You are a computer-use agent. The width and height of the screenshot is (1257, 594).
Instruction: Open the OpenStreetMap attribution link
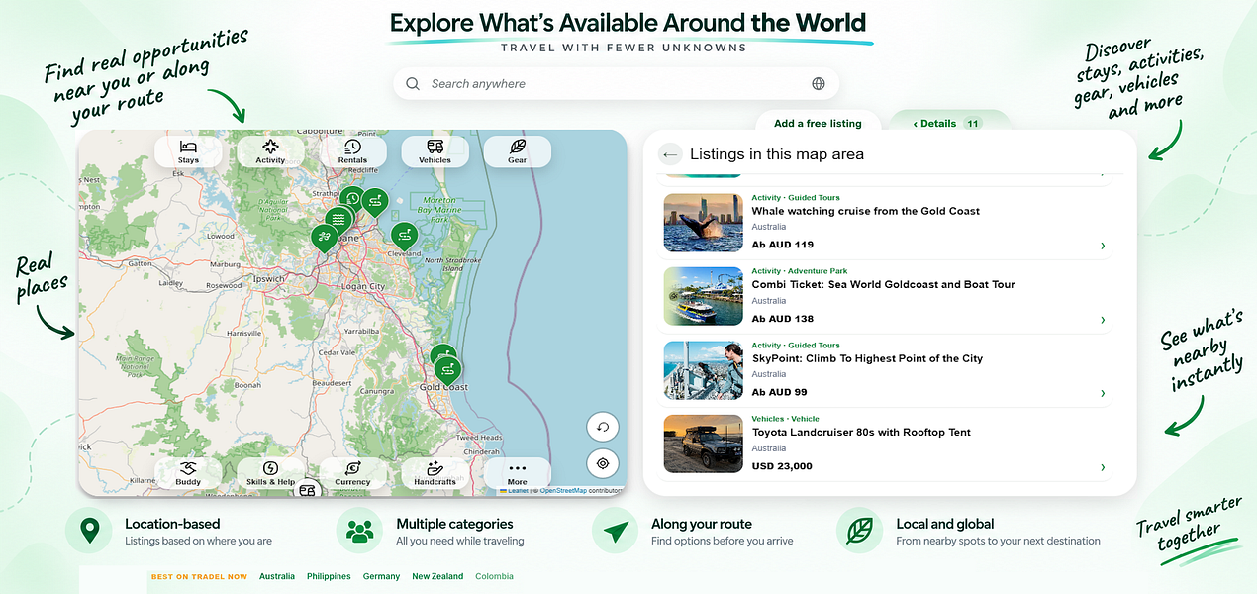[563, 491]
